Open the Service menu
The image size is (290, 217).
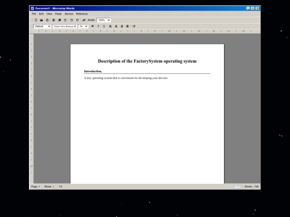pos(69,14)
